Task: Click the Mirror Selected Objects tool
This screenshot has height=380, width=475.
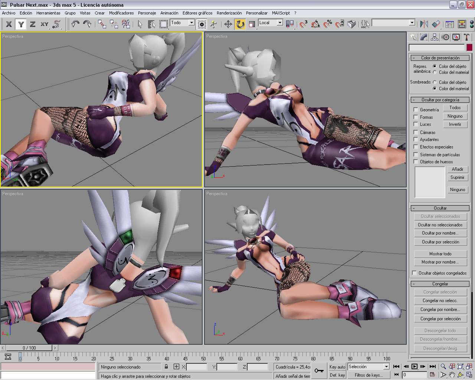Action: (424, 24)
